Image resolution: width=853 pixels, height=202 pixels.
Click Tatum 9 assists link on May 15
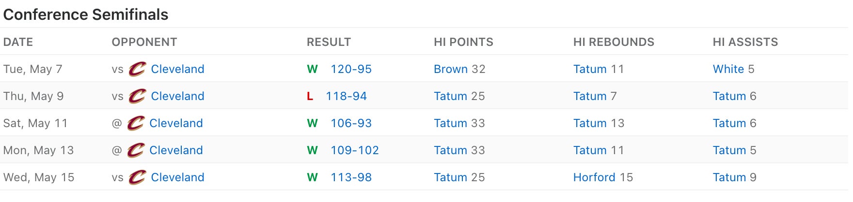pos(729,177)
